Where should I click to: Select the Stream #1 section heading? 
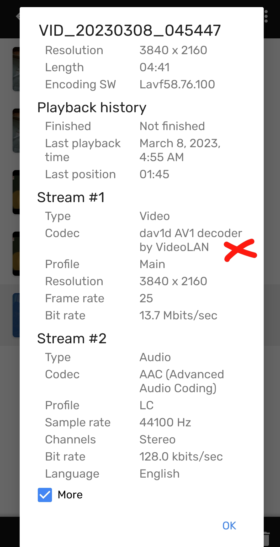point(71,197)
